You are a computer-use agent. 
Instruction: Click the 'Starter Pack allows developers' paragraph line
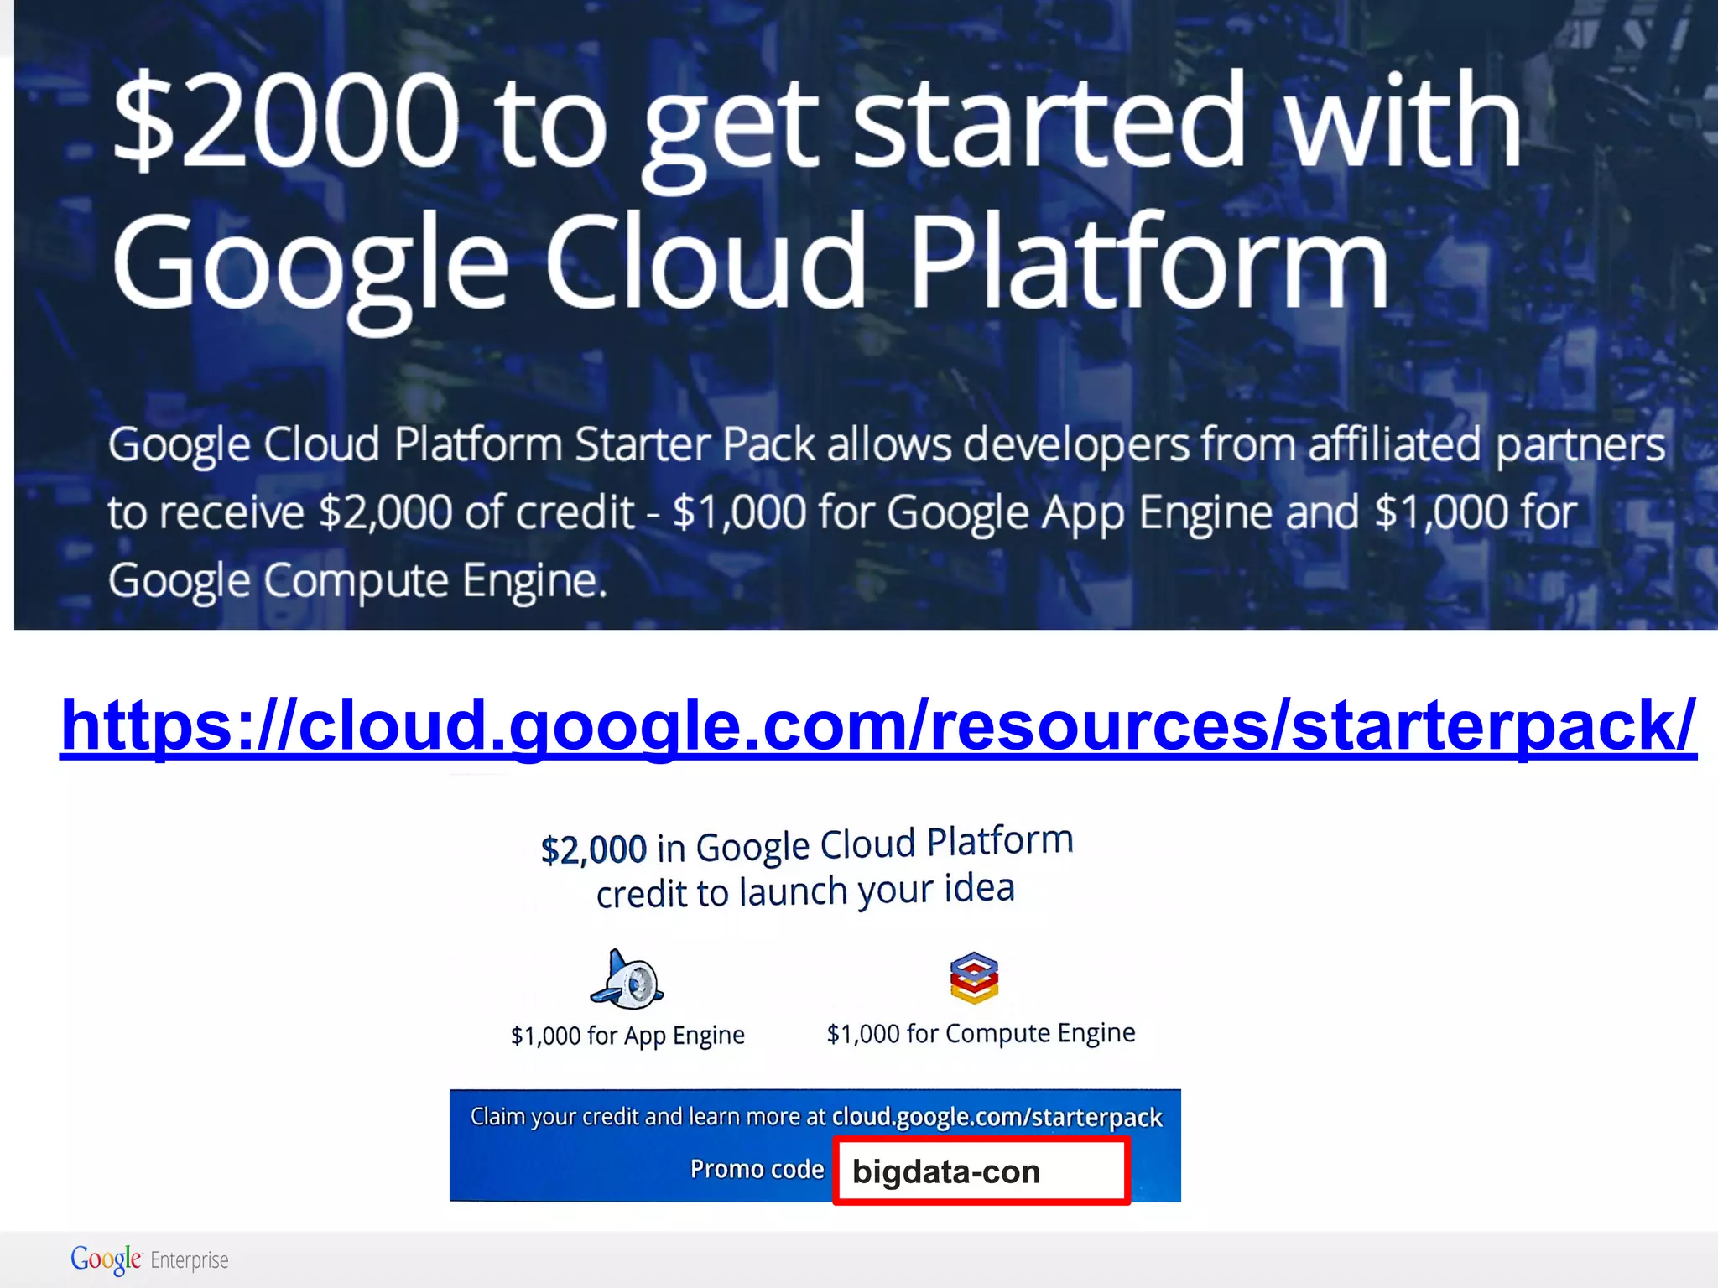point(887,445)
